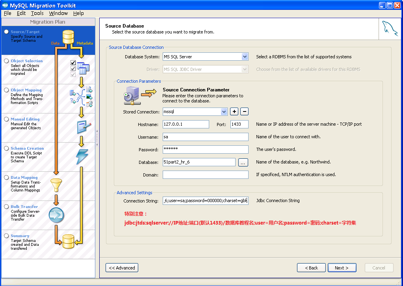
Task: Click the Schema Creation step title
Action: tap(27, 148)
